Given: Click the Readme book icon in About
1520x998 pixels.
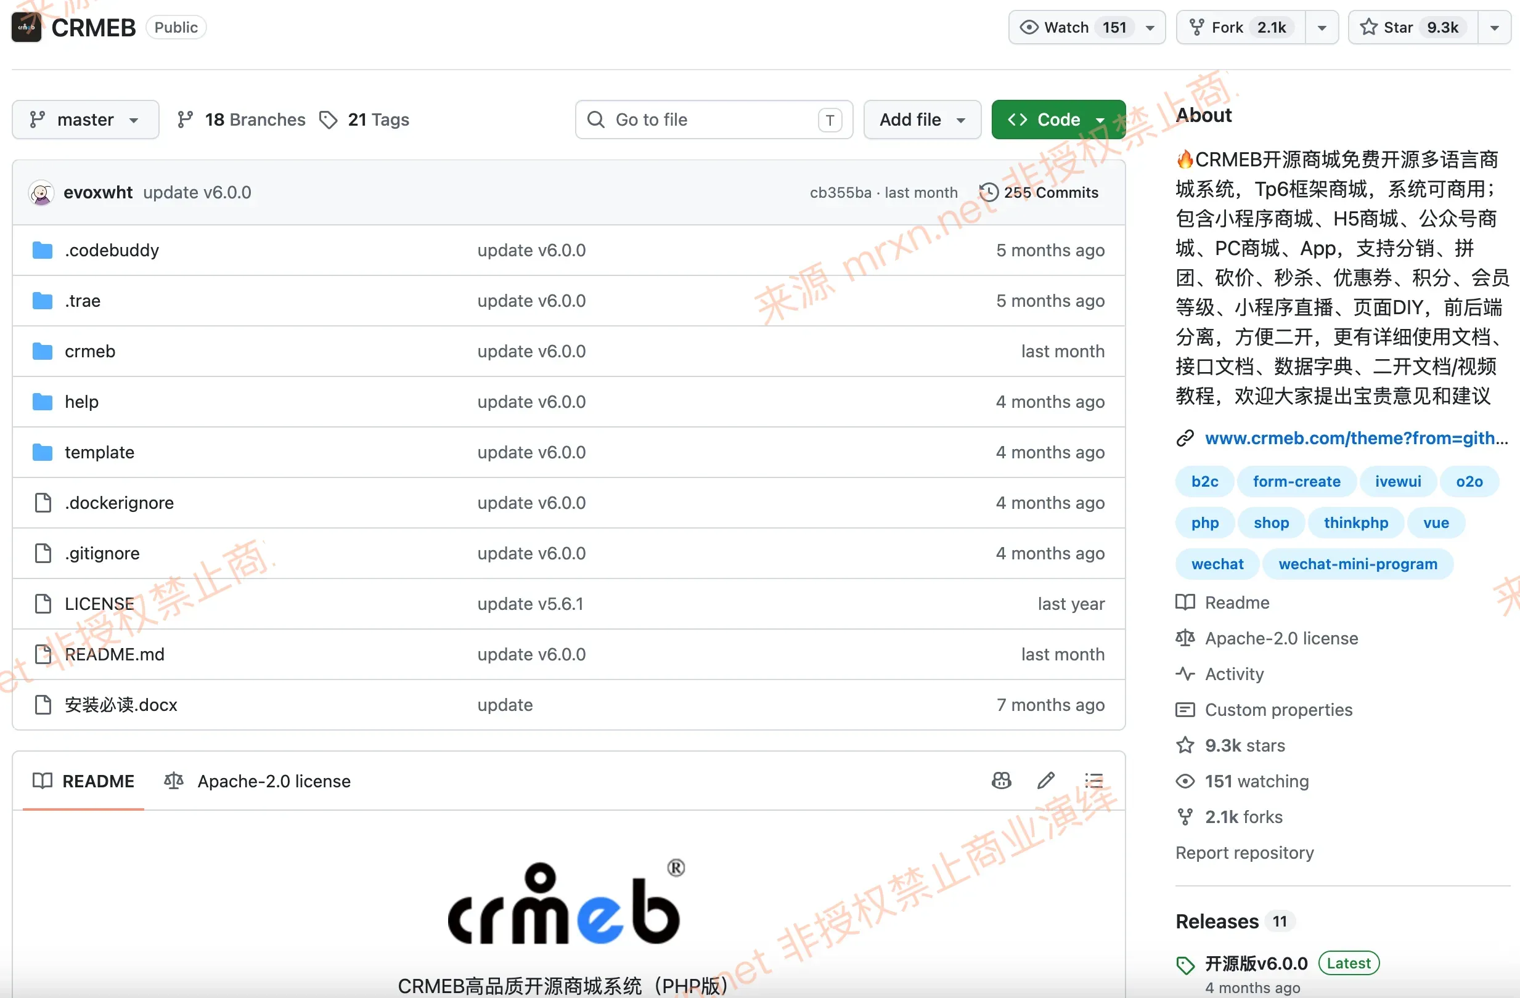Looking at the screenshot, I should [1185, 602].
